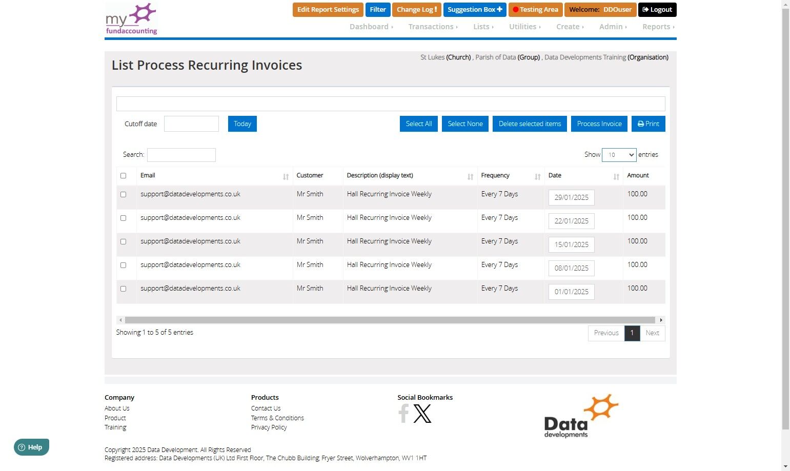Click the Process Invoice button
The image size is (790, 471).
(599, 124)
